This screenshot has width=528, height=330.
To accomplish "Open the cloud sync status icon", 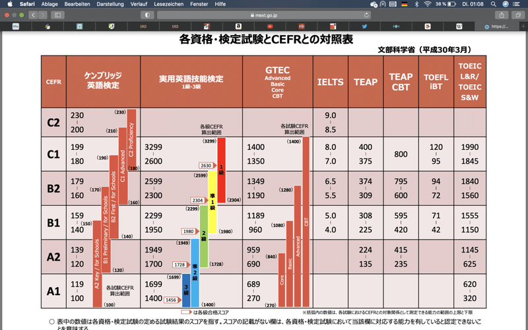I will click(x=374, y=4).
